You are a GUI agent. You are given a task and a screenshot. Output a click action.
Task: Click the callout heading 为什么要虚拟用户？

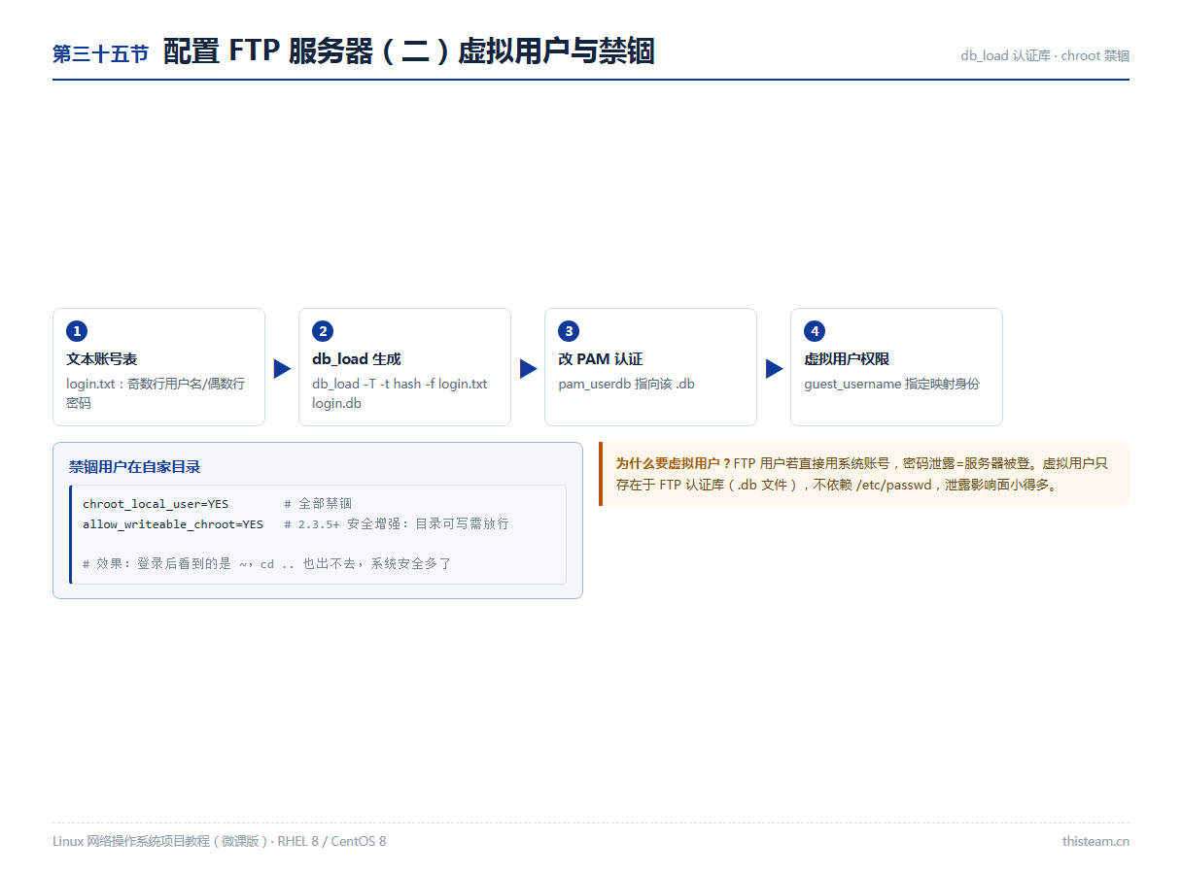[x=674, y=463]
